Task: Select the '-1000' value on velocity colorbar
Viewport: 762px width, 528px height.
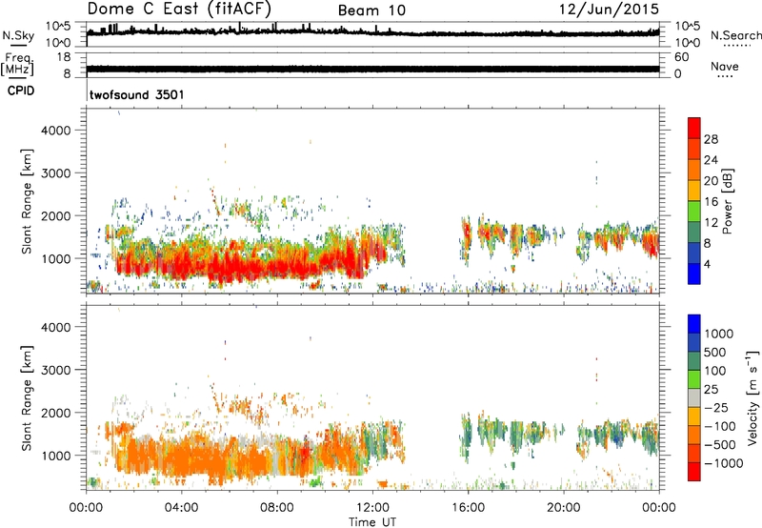Action: (723, 464)
